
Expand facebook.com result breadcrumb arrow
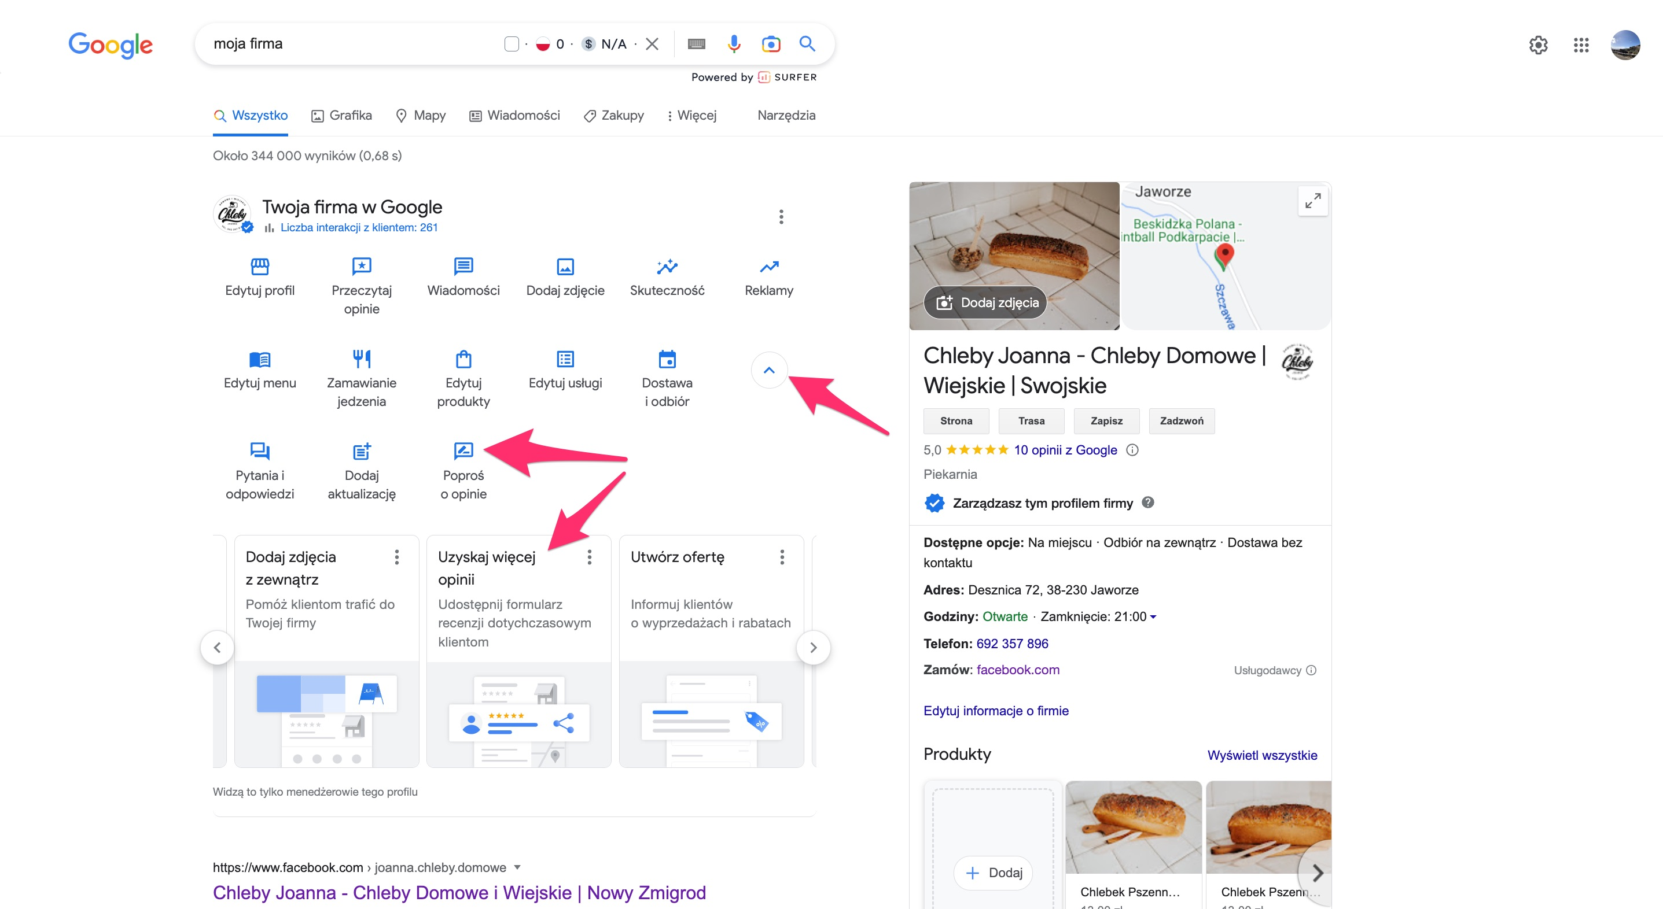coord(517,868)
